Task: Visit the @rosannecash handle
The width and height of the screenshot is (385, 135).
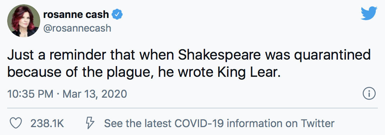Action: 77,28
